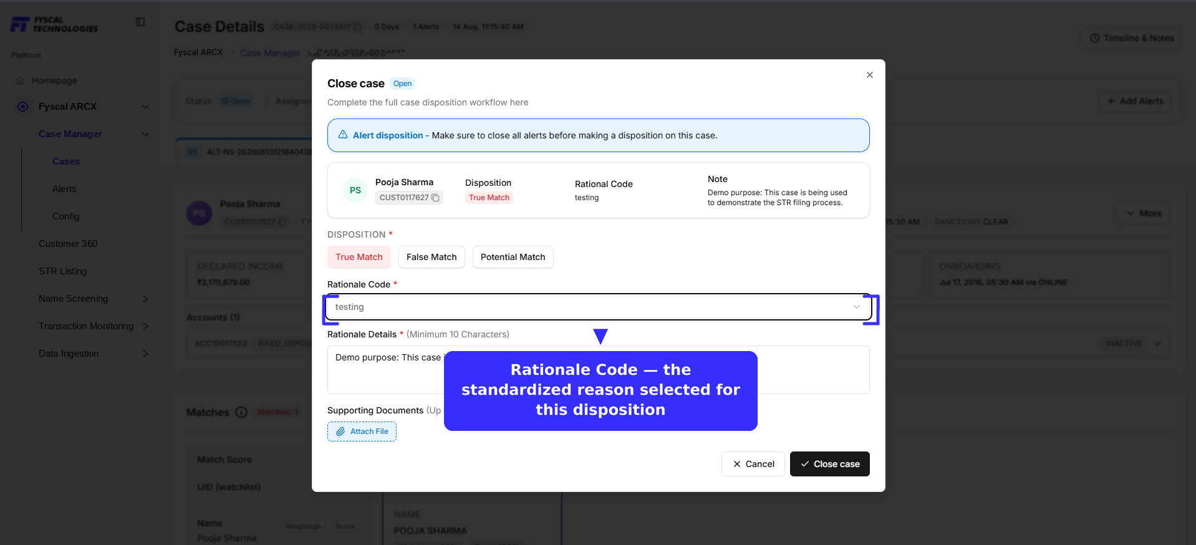Collapse the Case Manager submenu
Screen dimensions: 1196x545
point(145,134)
